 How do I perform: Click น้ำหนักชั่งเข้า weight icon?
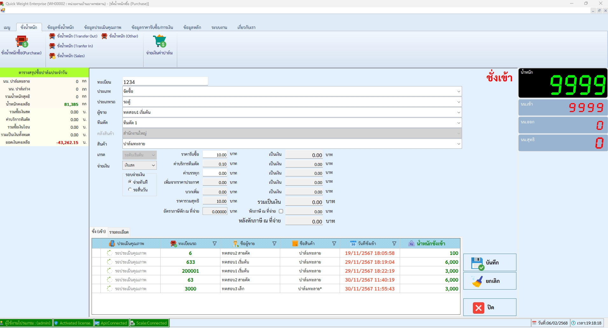(x=411, y=243)
